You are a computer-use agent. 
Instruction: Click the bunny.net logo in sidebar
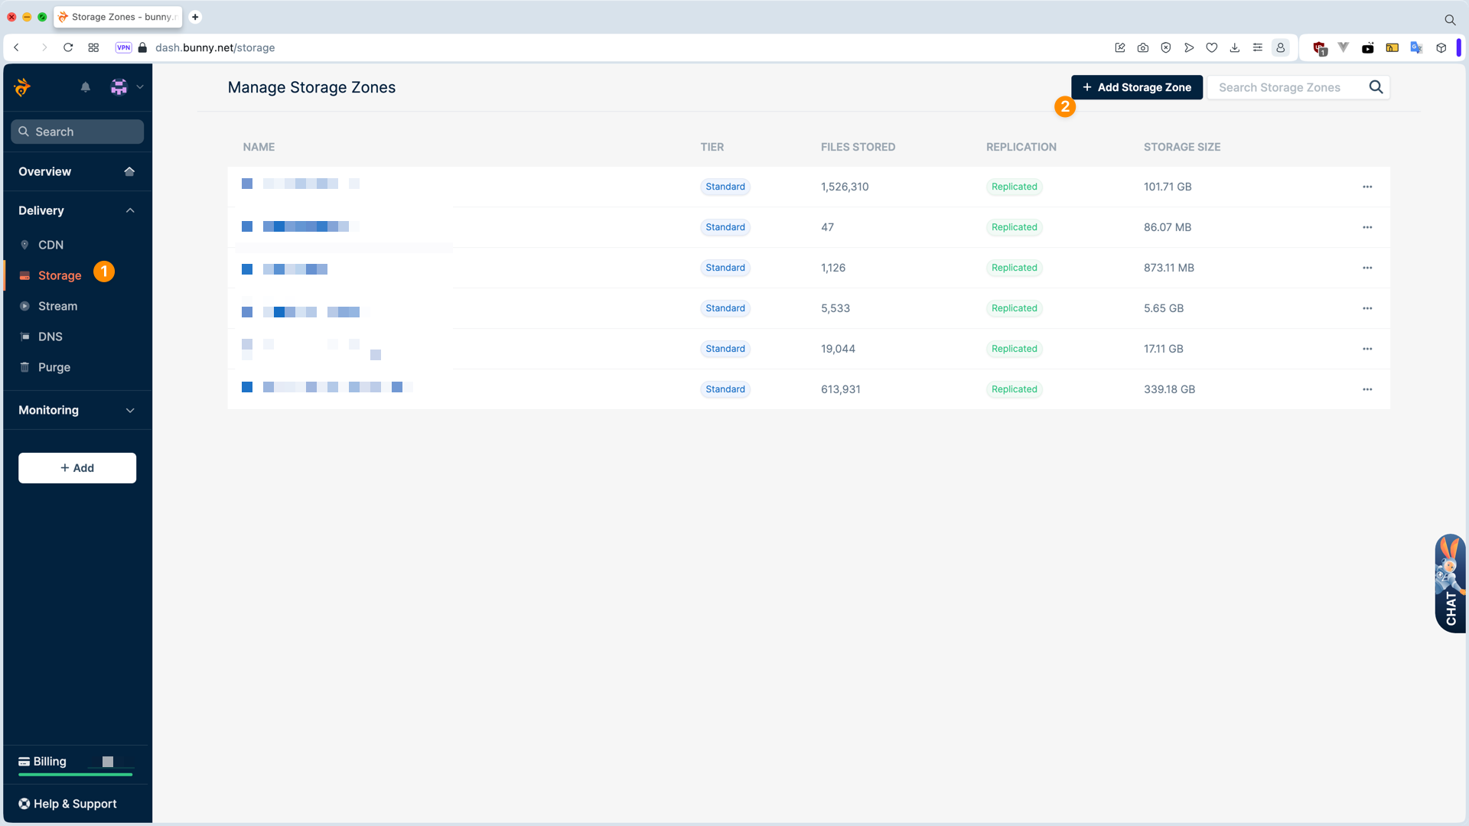point(22,87)
